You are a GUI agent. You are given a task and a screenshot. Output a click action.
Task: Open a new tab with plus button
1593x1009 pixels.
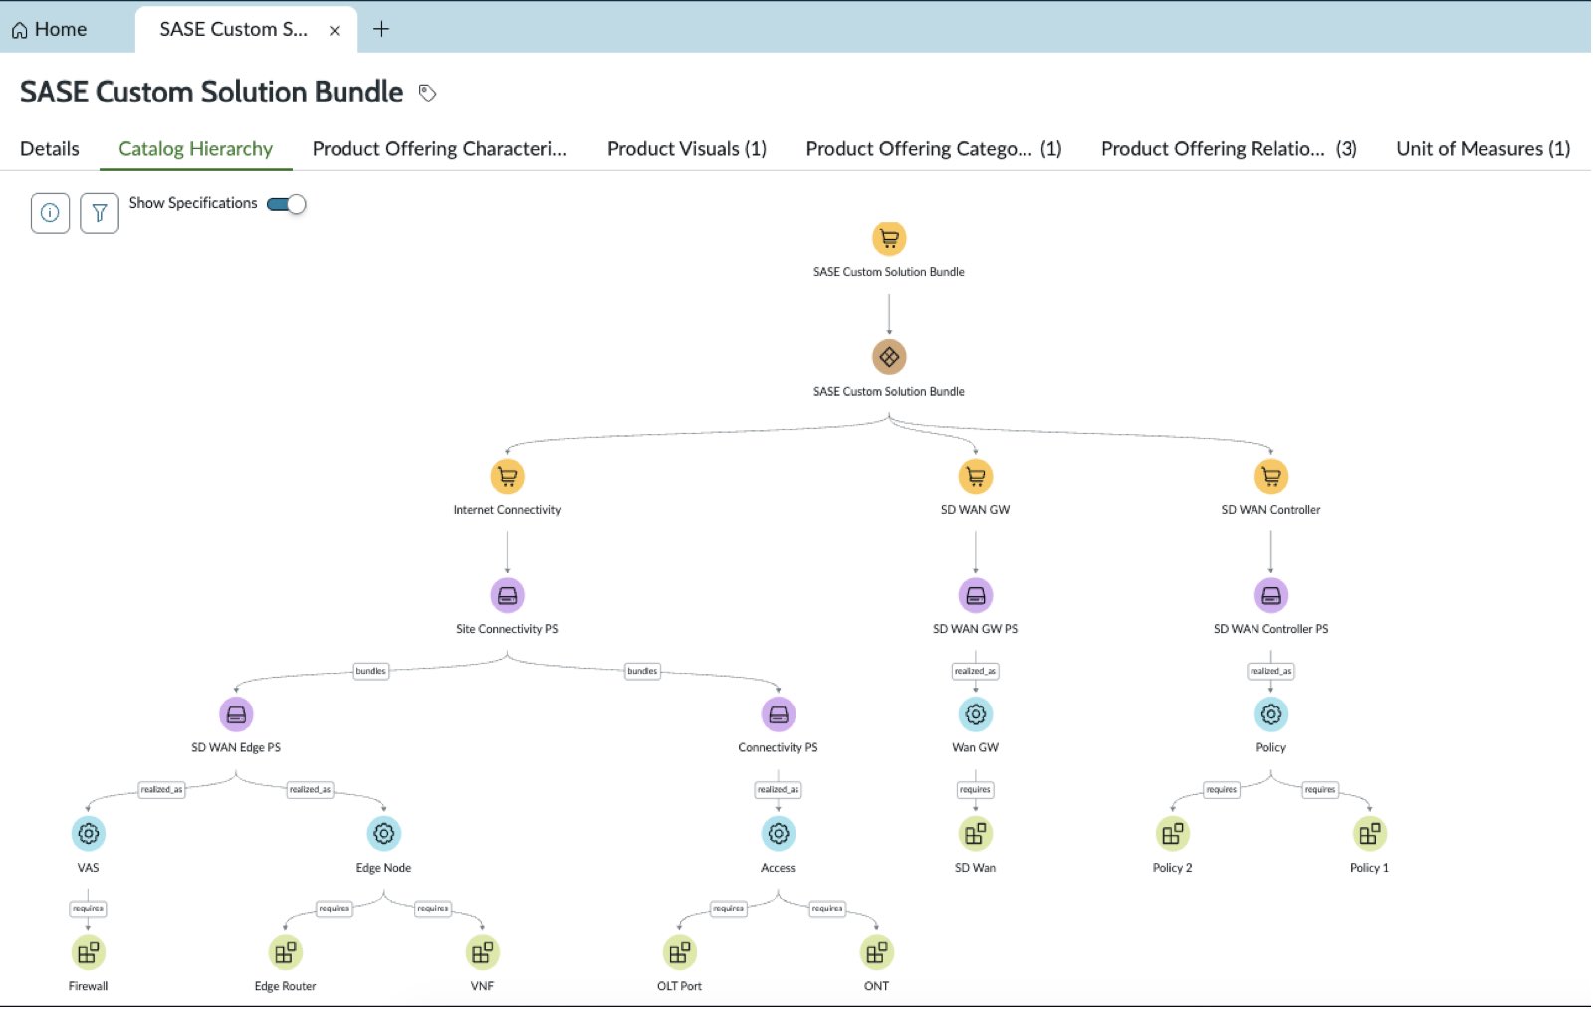coord(381,30)
